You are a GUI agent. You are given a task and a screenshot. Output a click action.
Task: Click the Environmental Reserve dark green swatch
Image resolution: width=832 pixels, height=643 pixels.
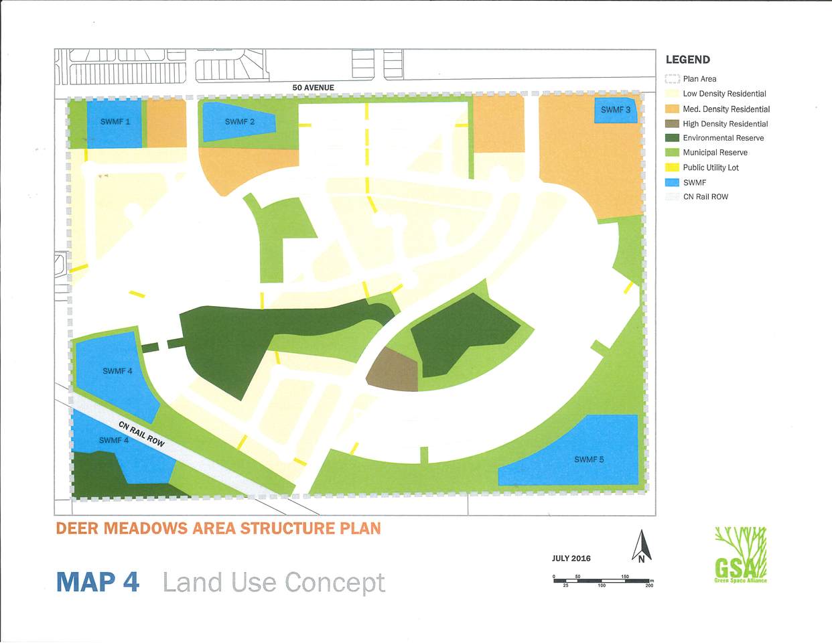(672, 138)
